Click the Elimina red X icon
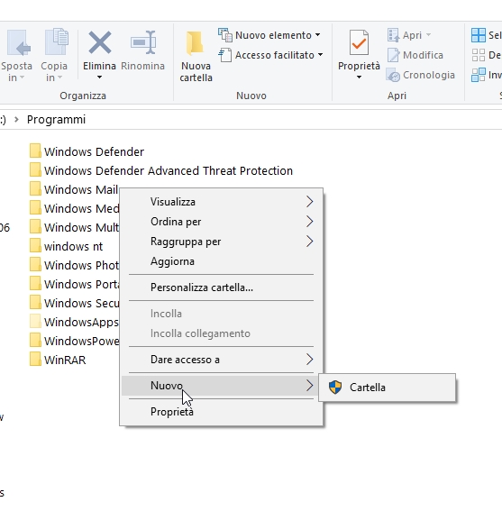The width and height of the screenshot is (502, 511). click(x=100, y=42)
